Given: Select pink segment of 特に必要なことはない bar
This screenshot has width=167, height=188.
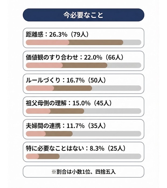Looking at the screenshot, I should 32,156.
